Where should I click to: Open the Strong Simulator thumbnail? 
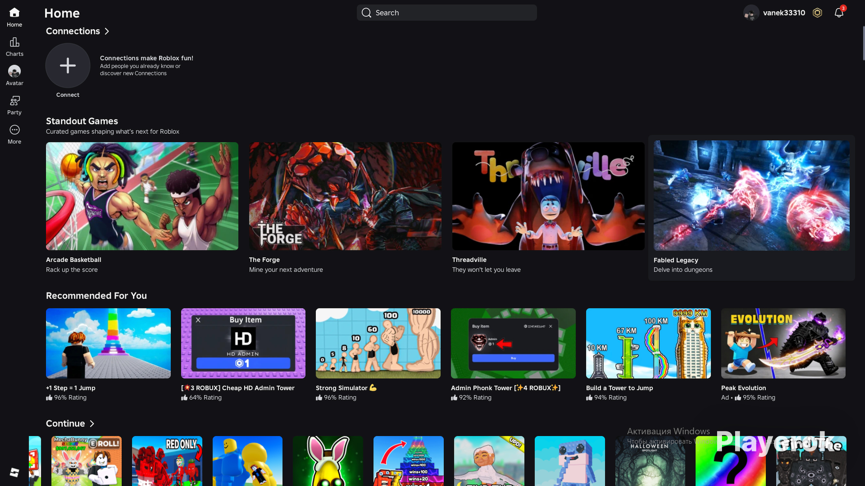[378, 343]
